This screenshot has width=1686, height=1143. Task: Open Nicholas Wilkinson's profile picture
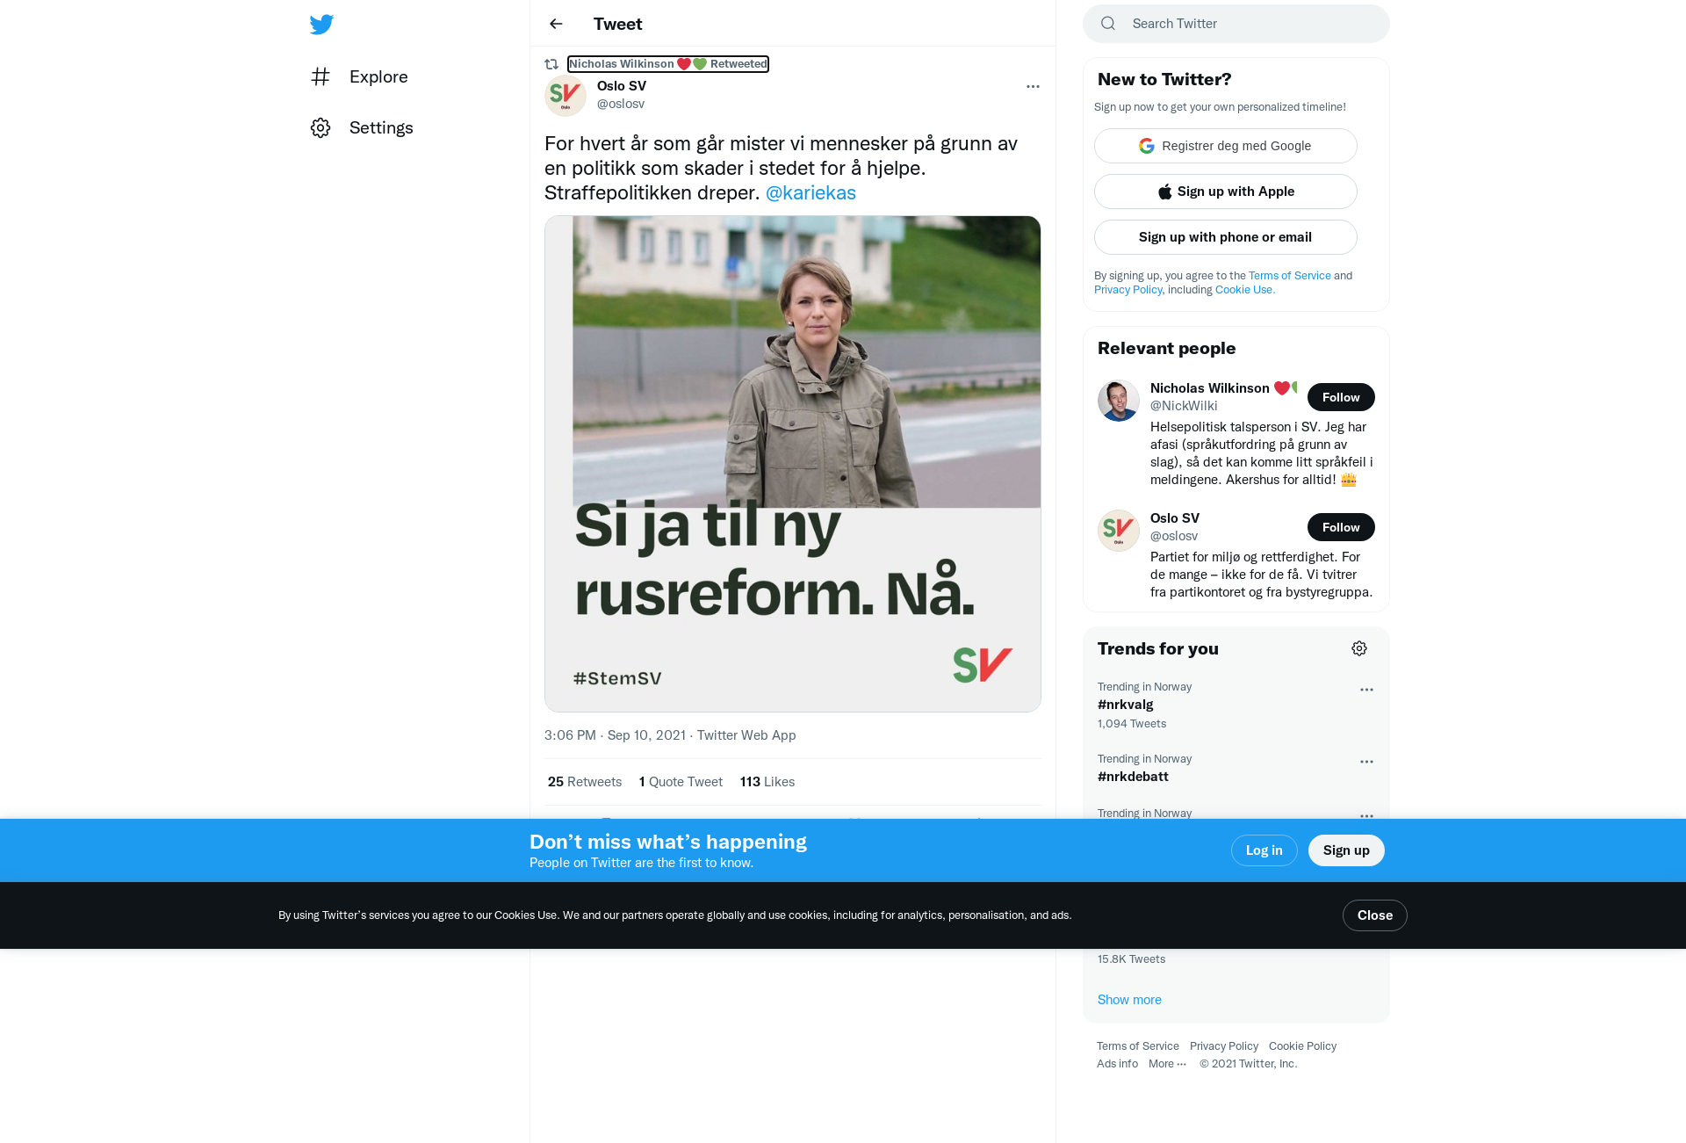1119,401
